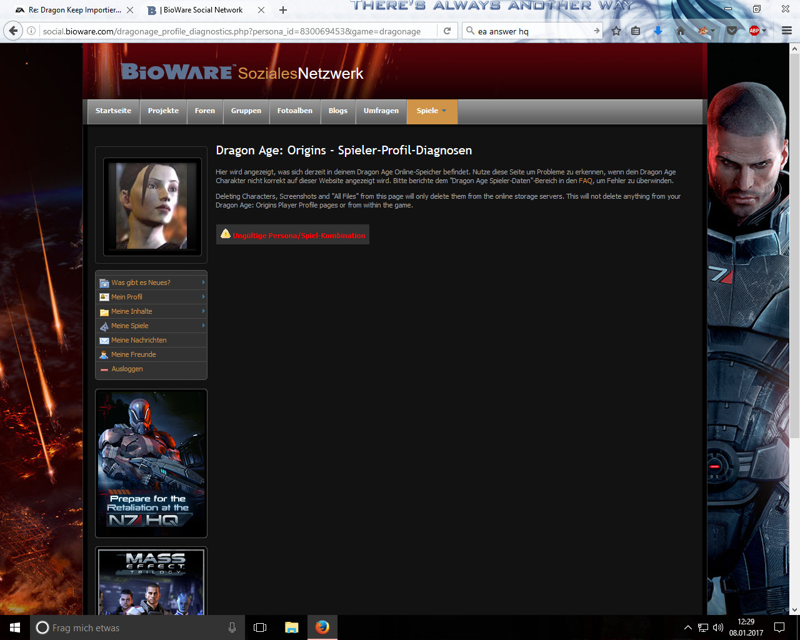Open Fotoalben
Screen dimensions: 800x640
point(295,111)
